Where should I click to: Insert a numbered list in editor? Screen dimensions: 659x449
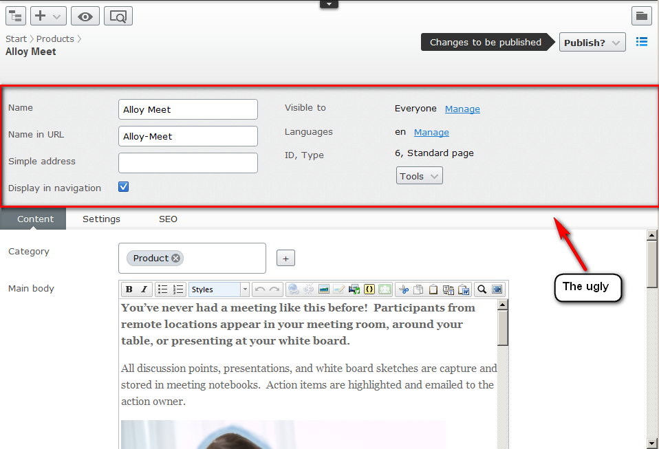[x=178, y=289]
